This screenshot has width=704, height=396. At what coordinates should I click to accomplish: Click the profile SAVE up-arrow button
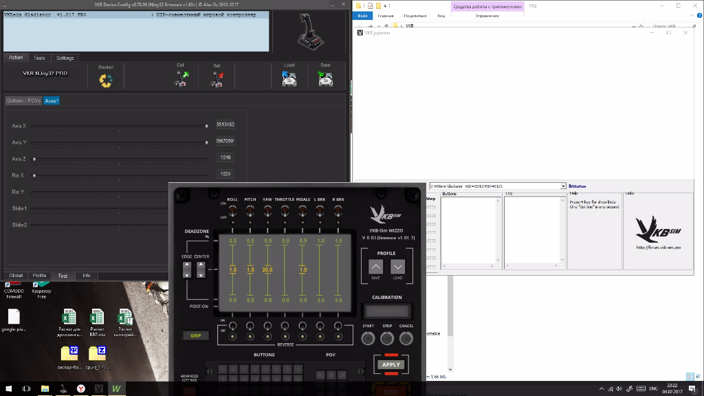tap(376, 267)
